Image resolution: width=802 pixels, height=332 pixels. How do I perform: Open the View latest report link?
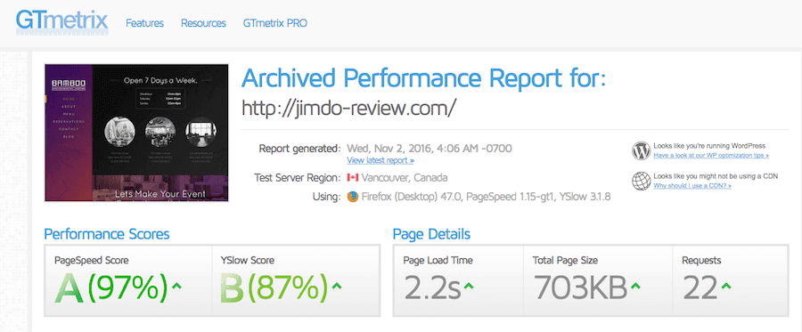381,160
